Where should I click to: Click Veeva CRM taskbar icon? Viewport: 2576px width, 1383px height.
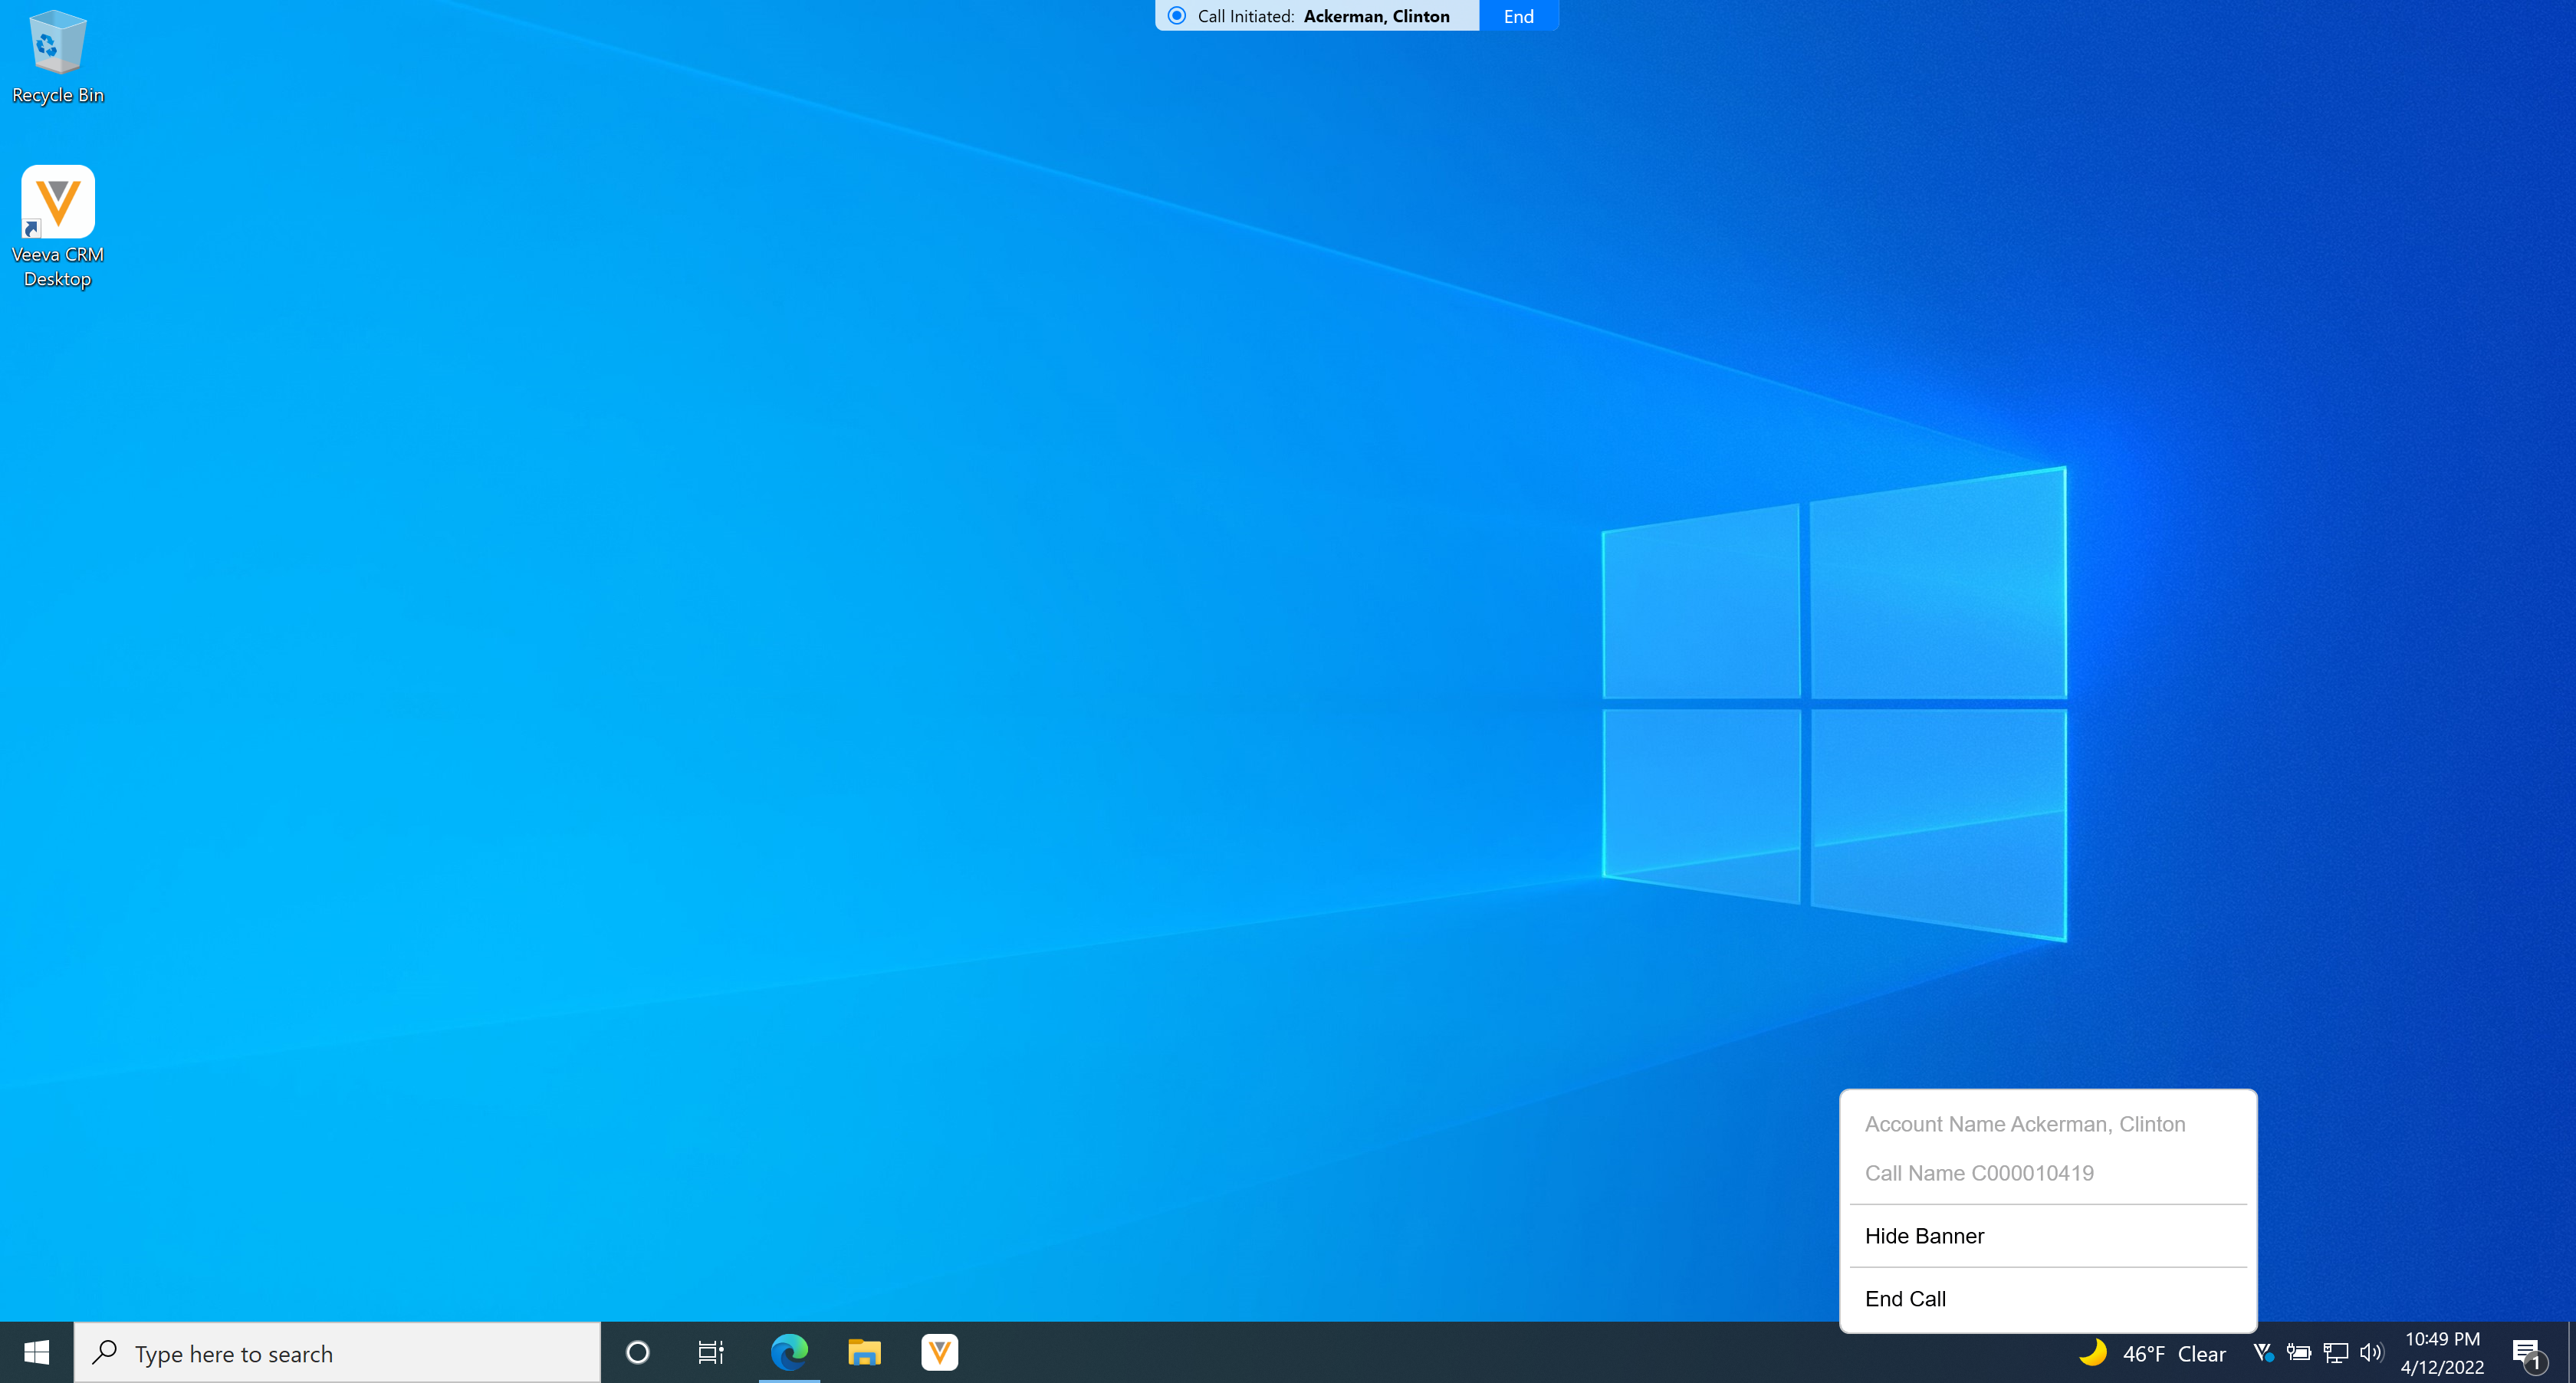point(939,1353)
